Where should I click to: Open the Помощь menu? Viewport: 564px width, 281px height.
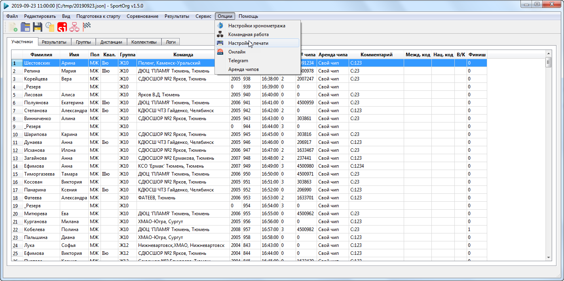249,16
